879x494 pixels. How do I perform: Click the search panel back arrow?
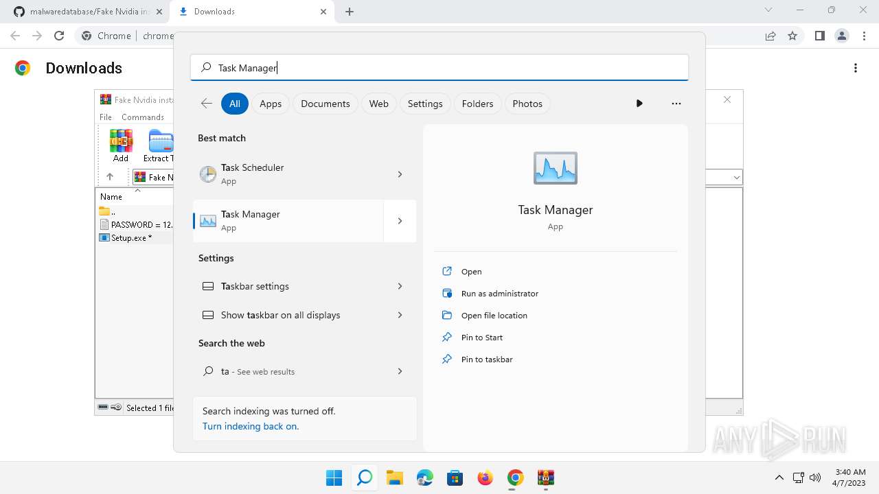[x=206, y=104]
